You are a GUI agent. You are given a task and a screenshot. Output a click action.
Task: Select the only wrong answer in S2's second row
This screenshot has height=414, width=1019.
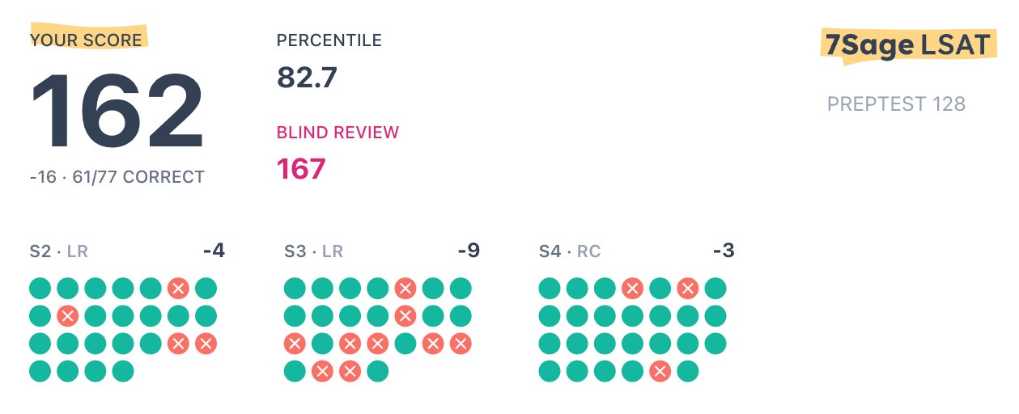[x=68, y=316]
